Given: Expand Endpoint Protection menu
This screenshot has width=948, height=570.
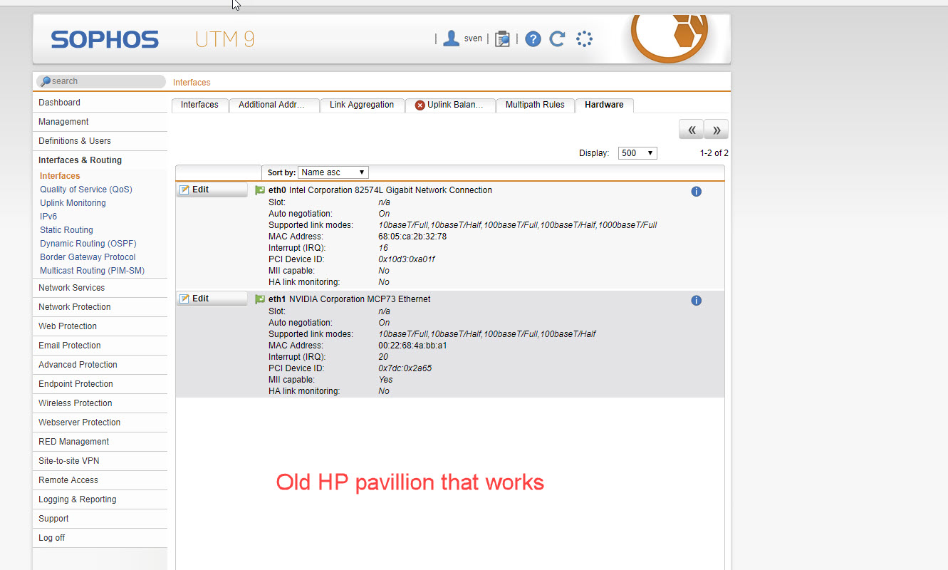Looking at the screenshot, I should pyautogui.click(x=100, y=384).
